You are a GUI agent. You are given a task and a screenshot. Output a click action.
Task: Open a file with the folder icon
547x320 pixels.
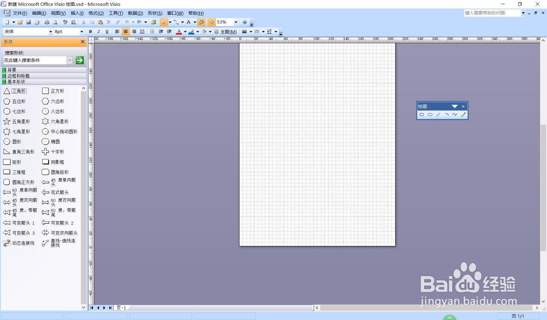(20, 22)
